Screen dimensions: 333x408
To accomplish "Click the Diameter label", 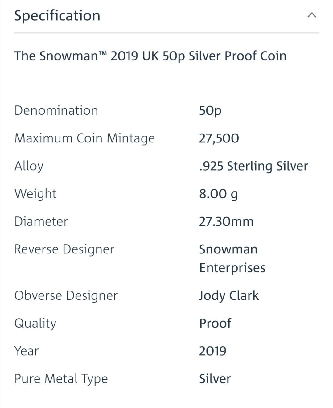I will coord(41,222).
